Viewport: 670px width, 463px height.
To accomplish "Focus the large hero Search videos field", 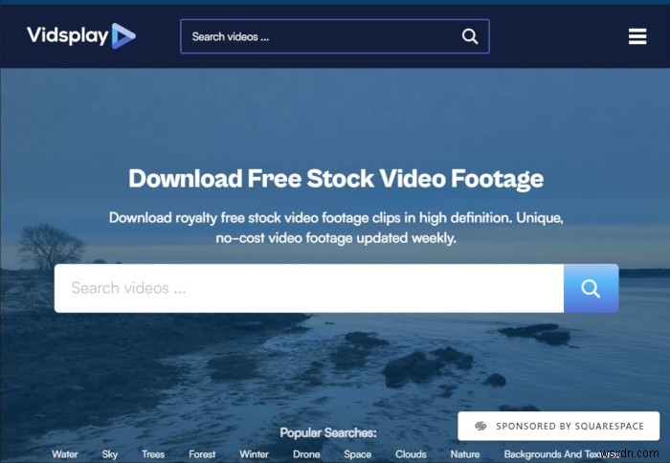I will pos(309,288).
